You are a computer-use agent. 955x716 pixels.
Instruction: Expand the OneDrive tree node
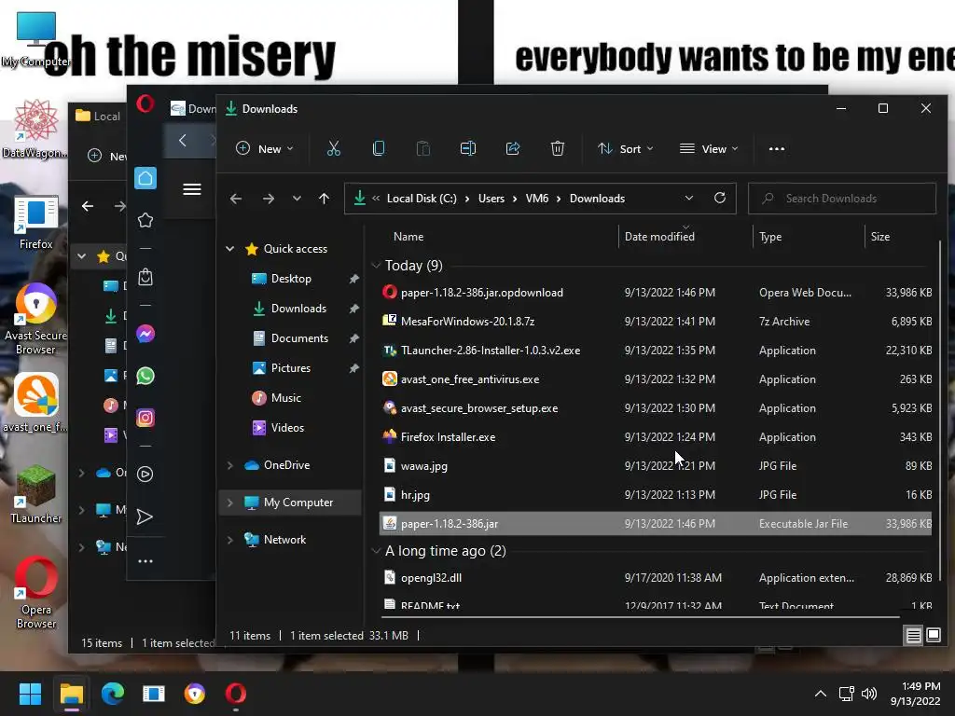[x=230, y=465]
